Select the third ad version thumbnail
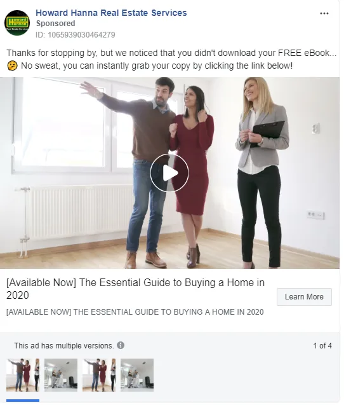Viewport: 344px width, 405px height. point(99,374)
